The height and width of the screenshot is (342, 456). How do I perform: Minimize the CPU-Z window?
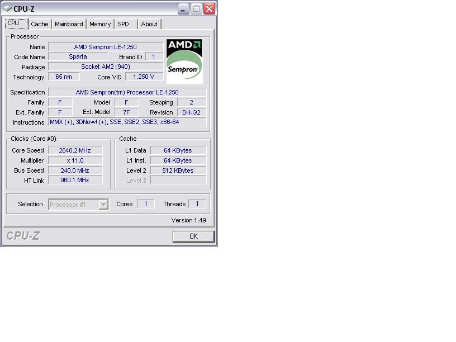pyautogui.click(x=183, y=9)
